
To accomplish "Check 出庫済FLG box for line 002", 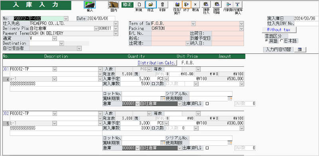I will (x=207, y=148).
